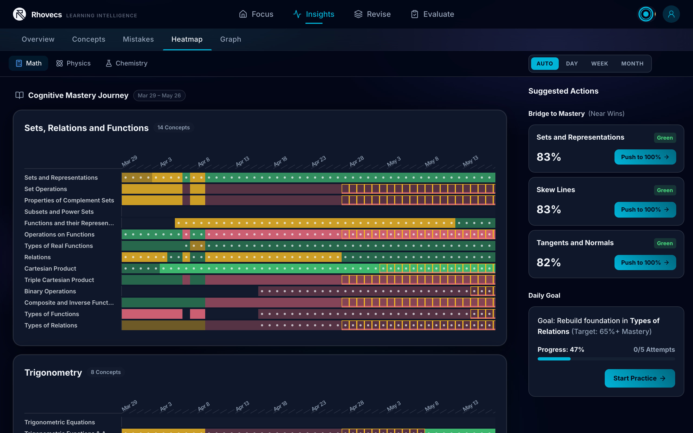The image size is (693, 433).
Task: Click Start Practice button
Action: 639,378
